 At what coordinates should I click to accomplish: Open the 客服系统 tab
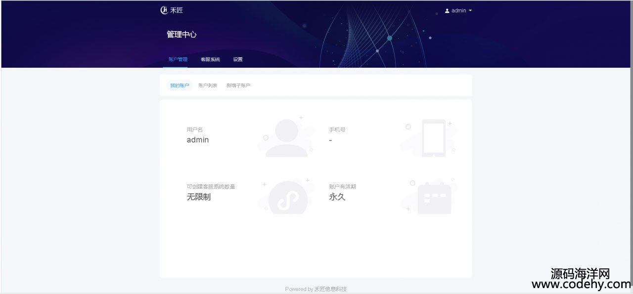[x=210, y=59]
